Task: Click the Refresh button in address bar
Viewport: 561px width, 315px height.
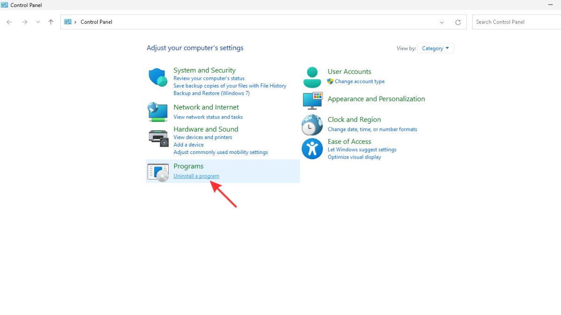Action: (458, 22)
